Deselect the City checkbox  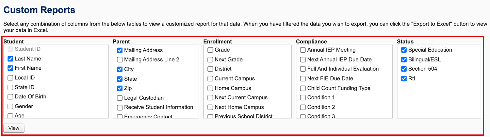pos(120,69)
